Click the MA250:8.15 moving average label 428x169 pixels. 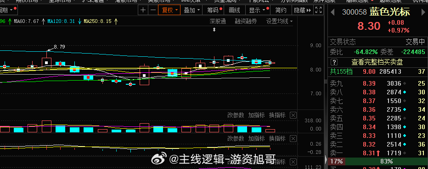click(97, 21)
